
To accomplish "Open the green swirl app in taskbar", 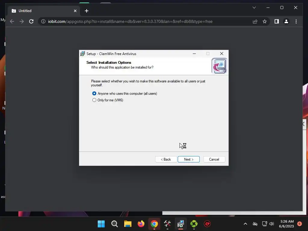I will coord(194,224).
